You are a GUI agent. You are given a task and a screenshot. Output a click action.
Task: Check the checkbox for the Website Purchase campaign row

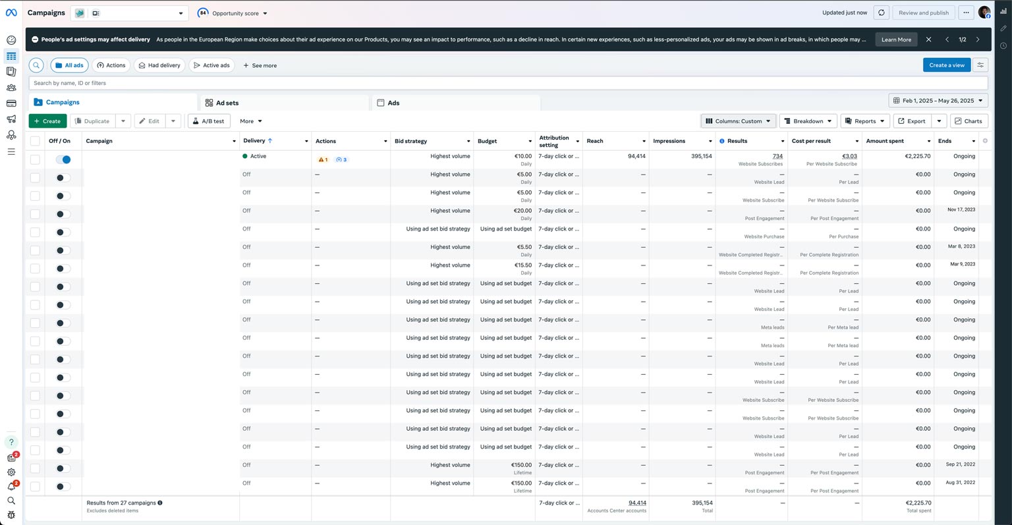35,232
